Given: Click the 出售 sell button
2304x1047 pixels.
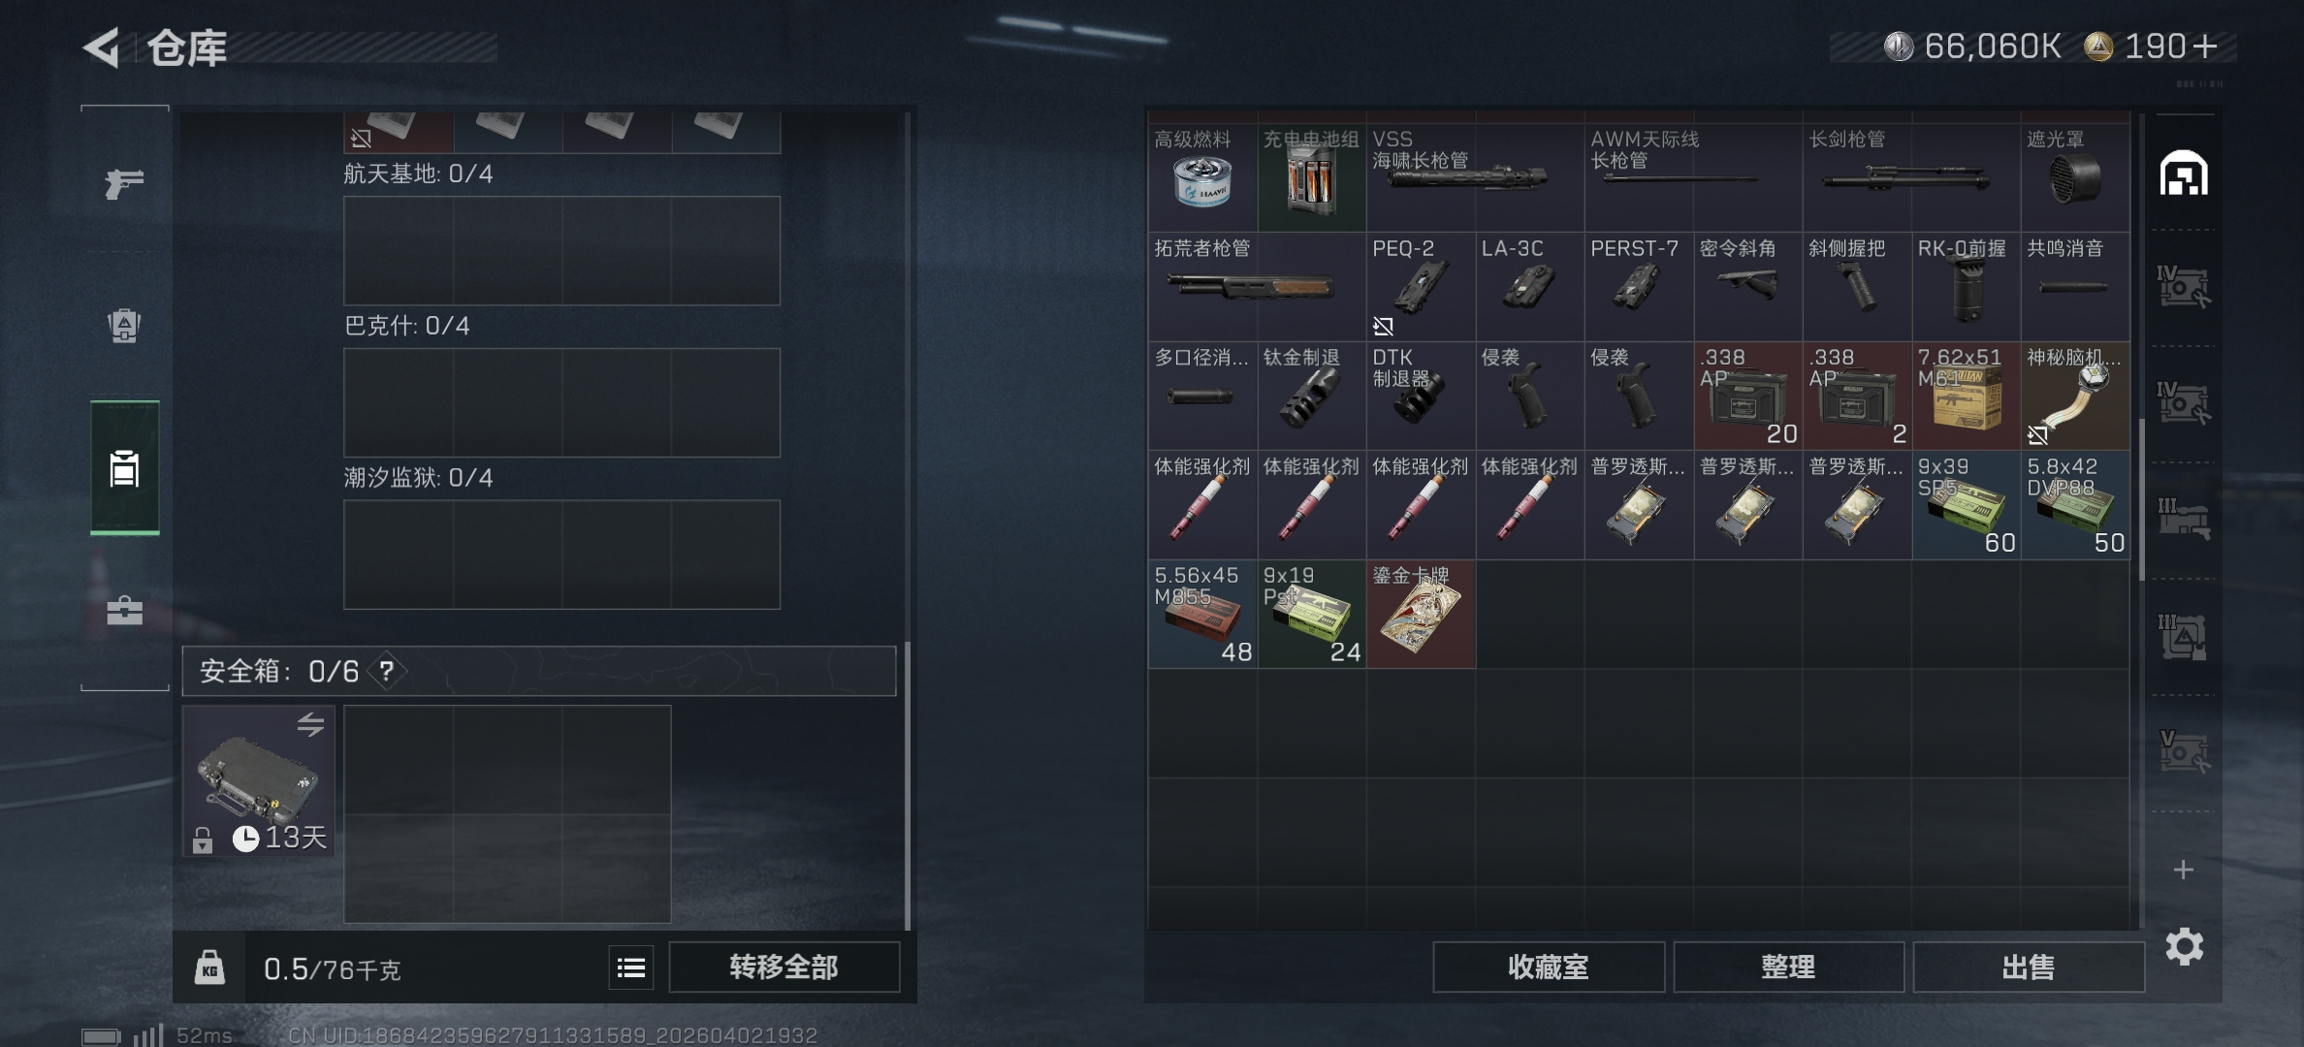Looking at the screenshot, I should click(2028, 968).
